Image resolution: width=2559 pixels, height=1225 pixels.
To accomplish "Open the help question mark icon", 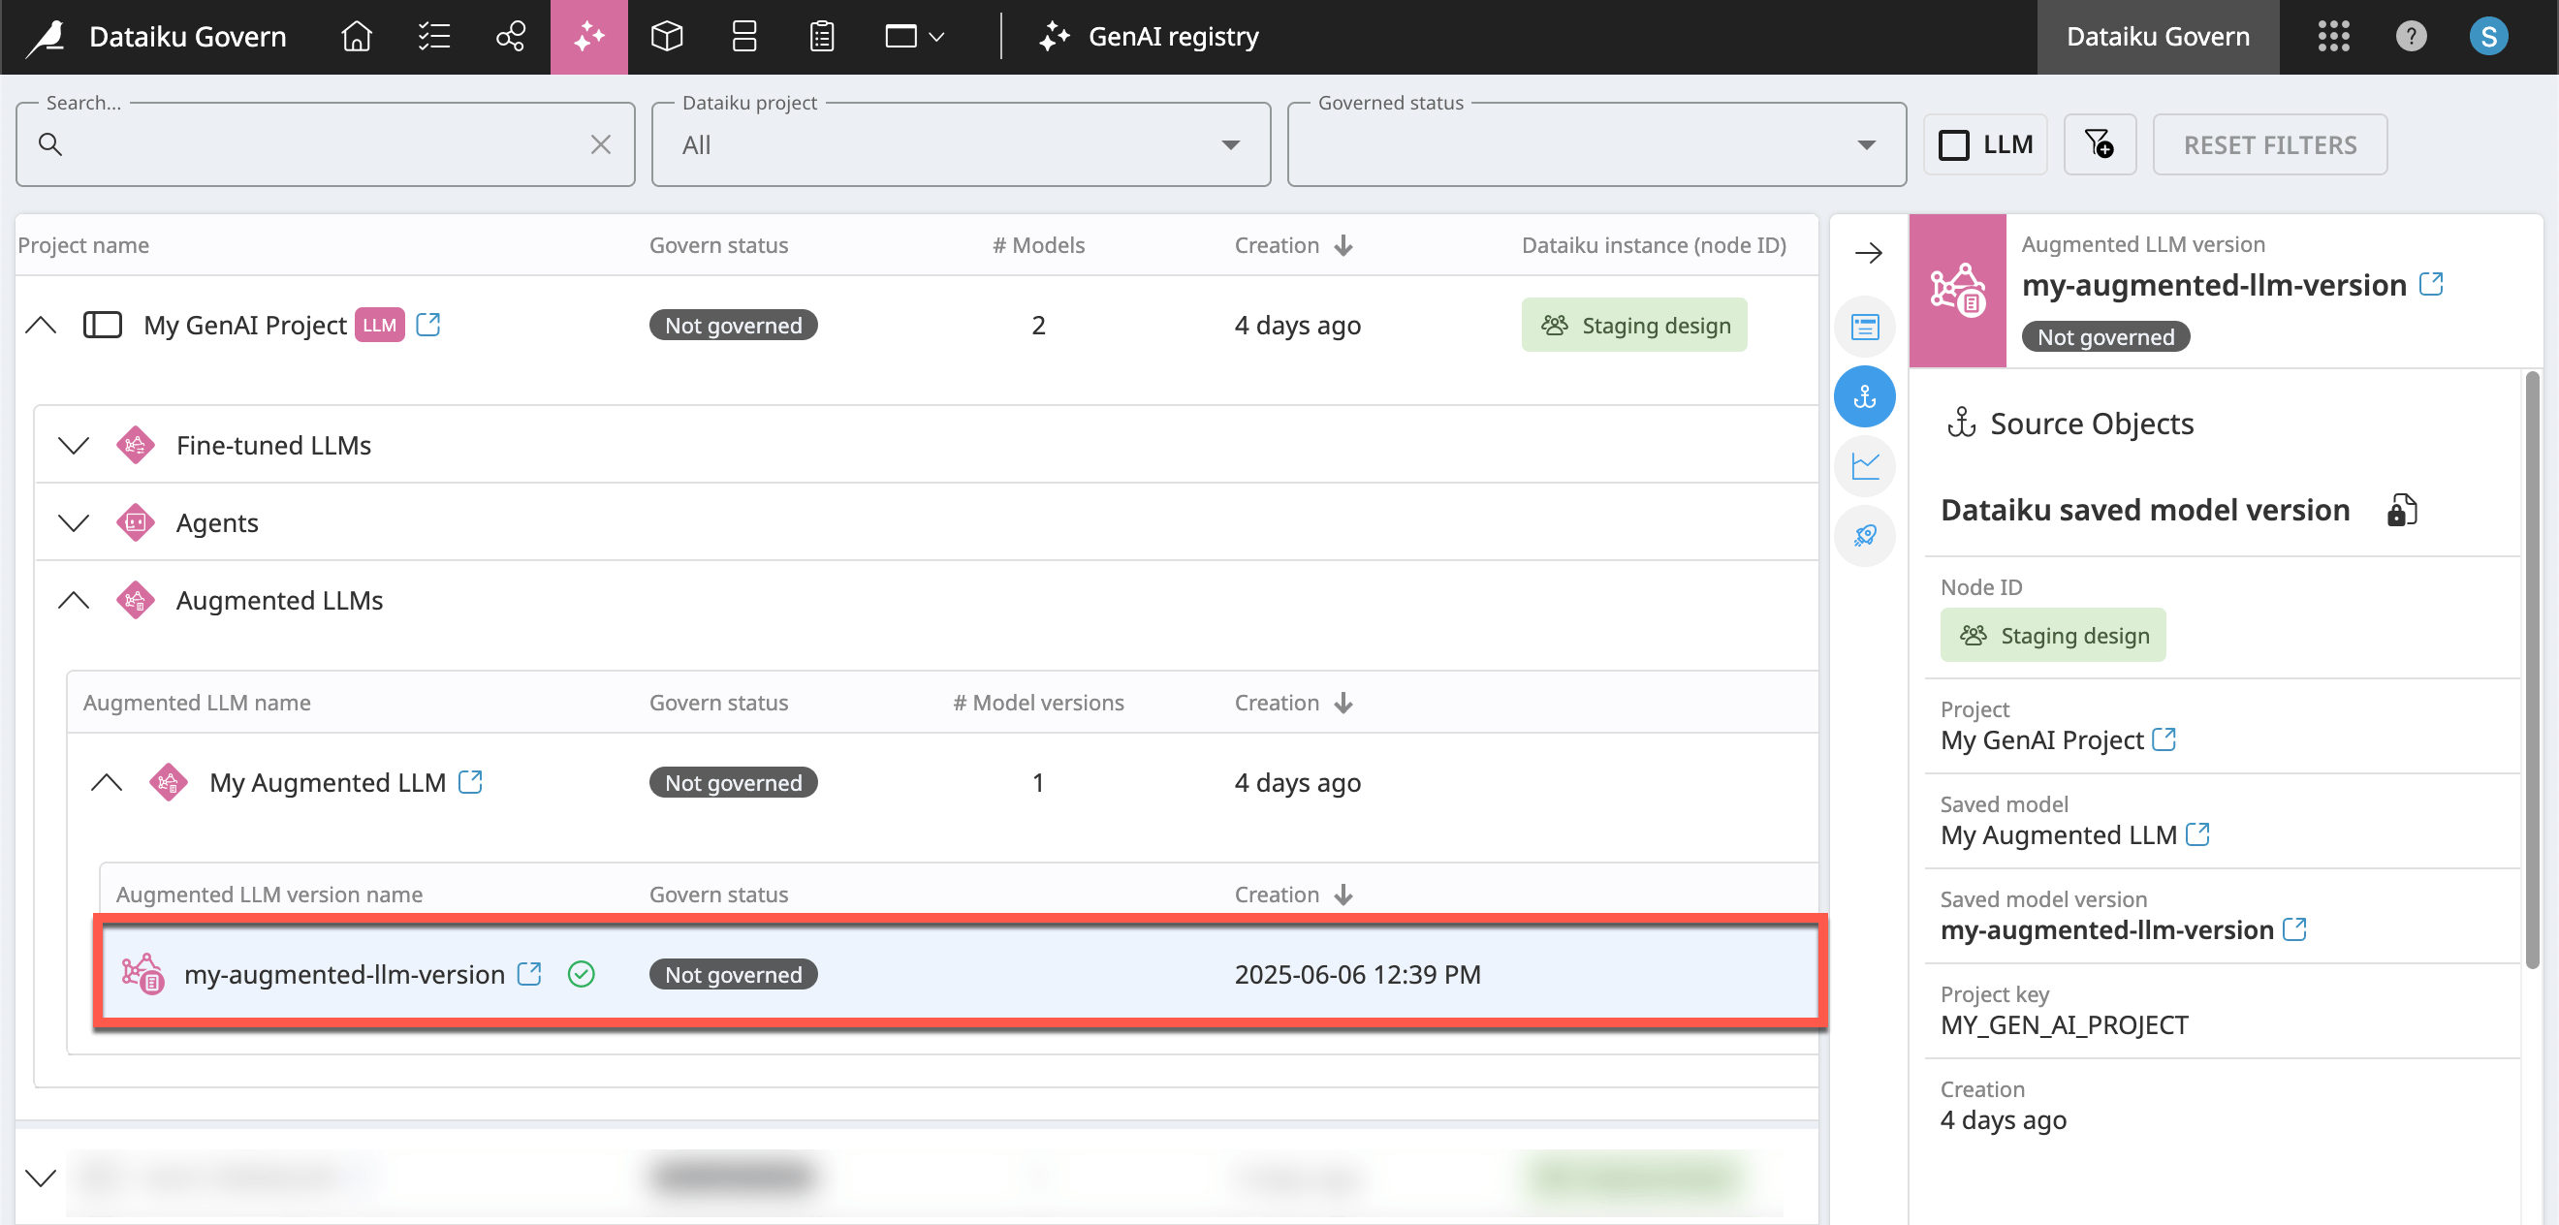I will 2411,37.
